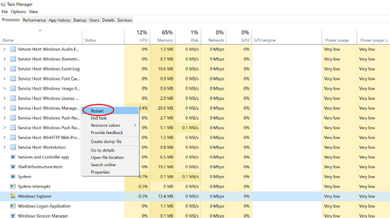390x218 pixels.
Task: Choose Go to details menu entry
Action: coord(110,150)
